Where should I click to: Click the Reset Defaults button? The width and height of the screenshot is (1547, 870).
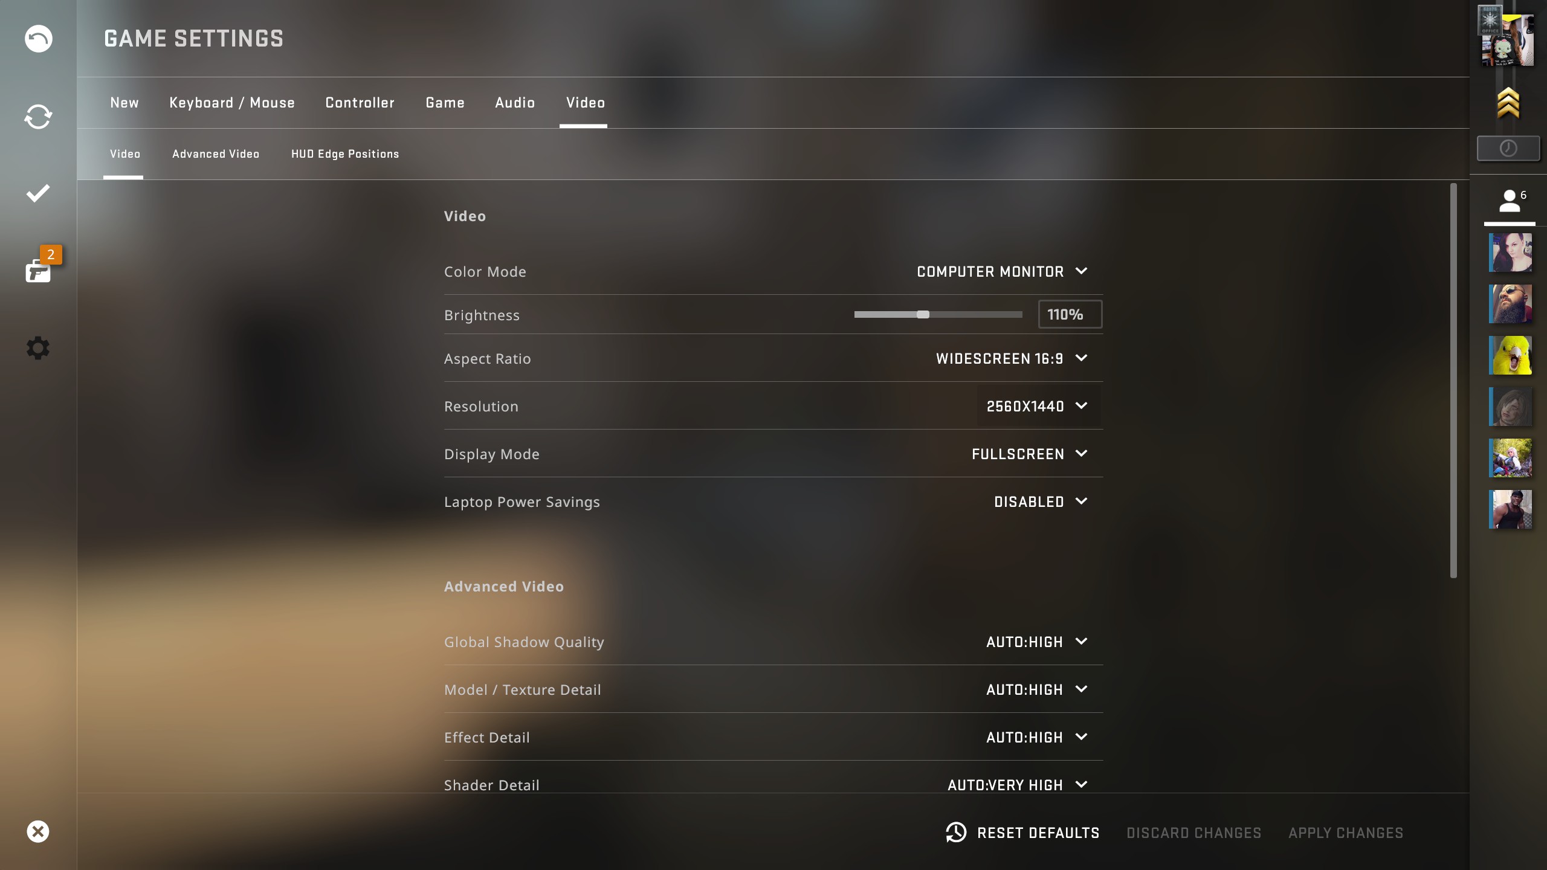(1022, 833)
